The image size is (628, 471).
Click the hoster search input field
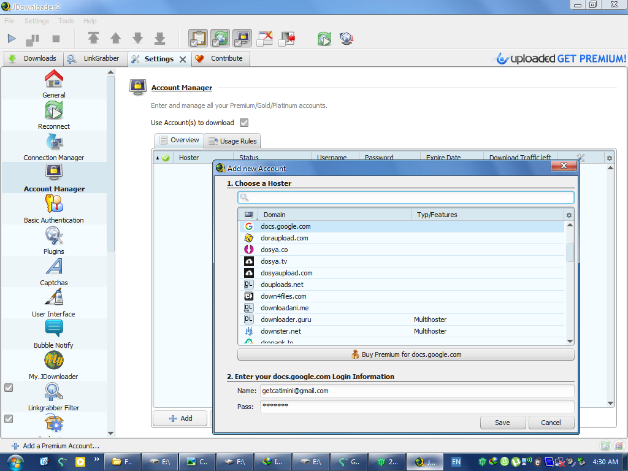tap(406, 197)
